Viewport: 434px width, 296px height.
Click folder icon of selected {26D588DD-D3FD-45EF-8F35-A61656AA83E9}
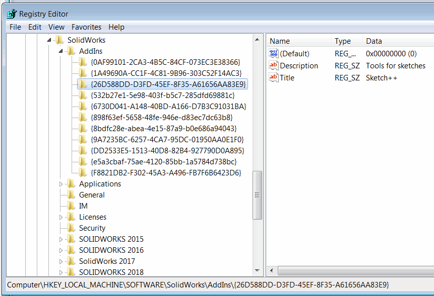pyautogui.click(x=83, y=84)
